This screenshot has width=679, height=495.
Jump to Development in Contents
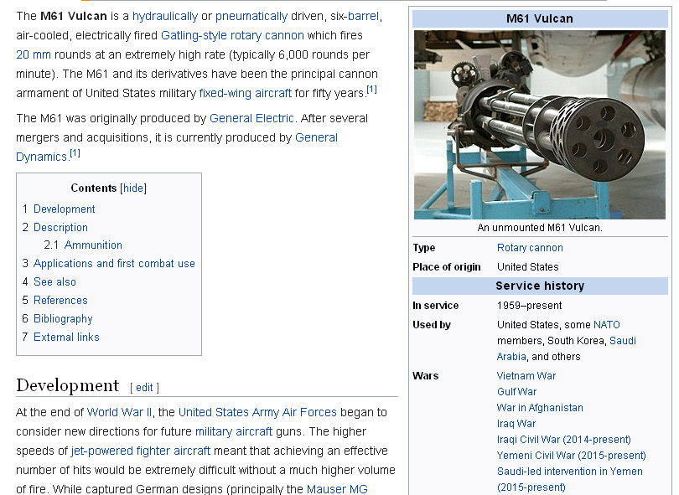tap(64, 209)
